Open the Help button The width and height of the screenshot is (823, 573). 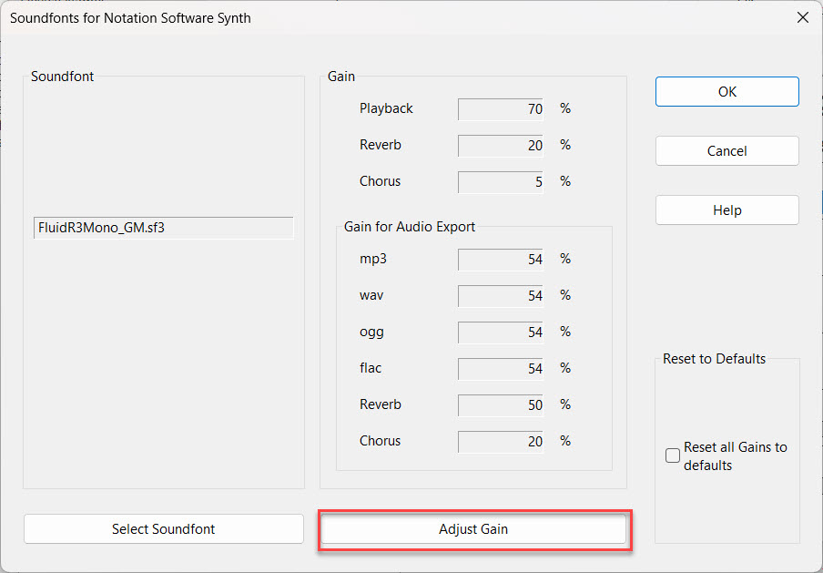(726, 210)
